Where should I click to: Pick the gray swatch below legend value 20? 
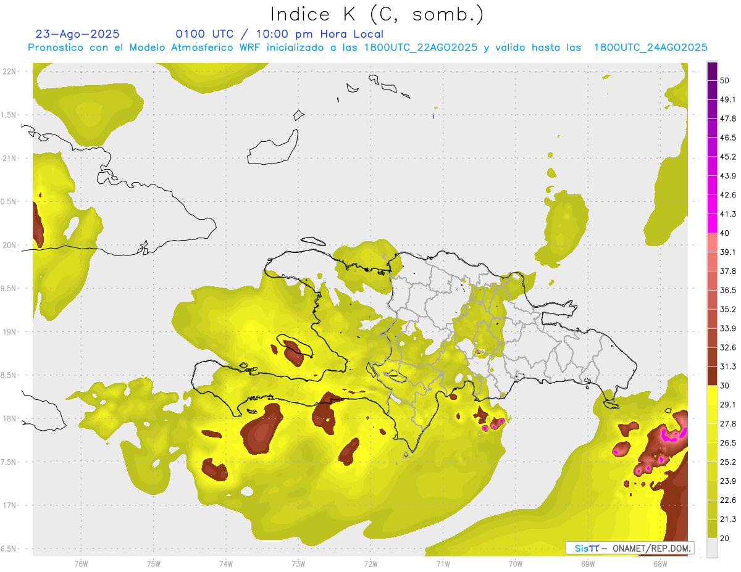tap(712, 548)
